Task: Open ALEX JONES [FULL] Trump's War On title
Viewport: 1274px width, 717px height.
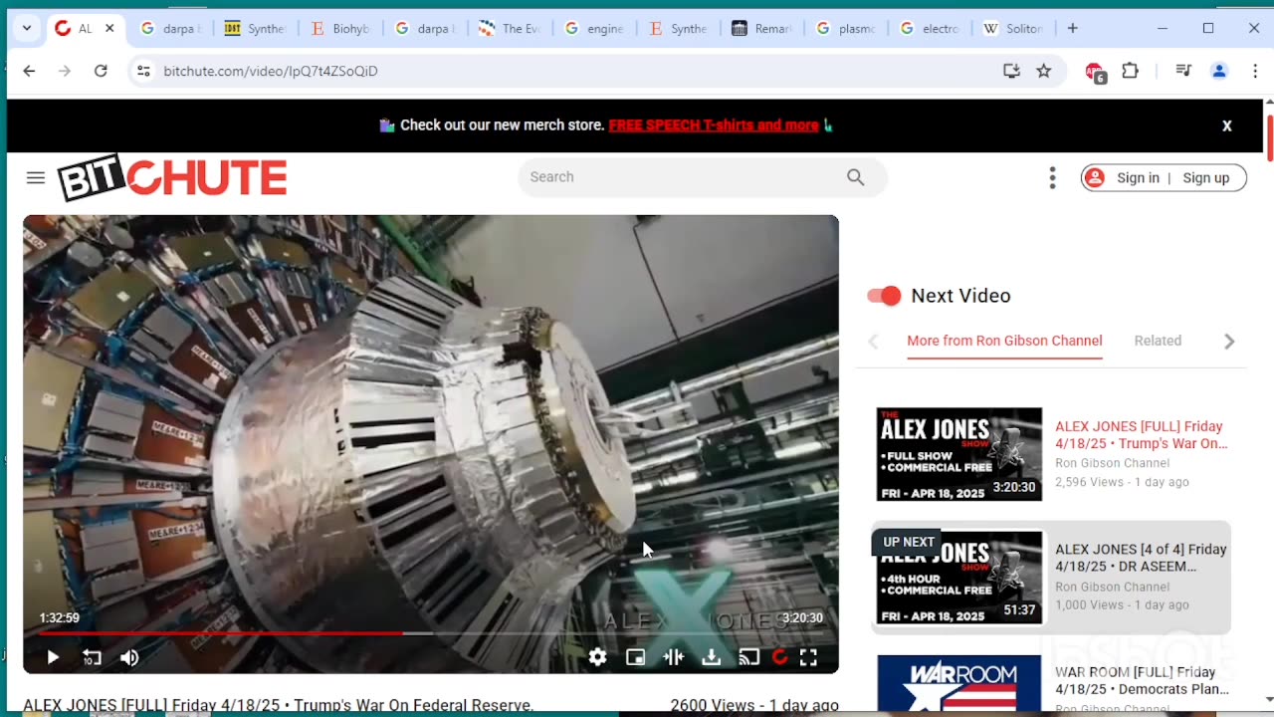Action: [1142, 435]
